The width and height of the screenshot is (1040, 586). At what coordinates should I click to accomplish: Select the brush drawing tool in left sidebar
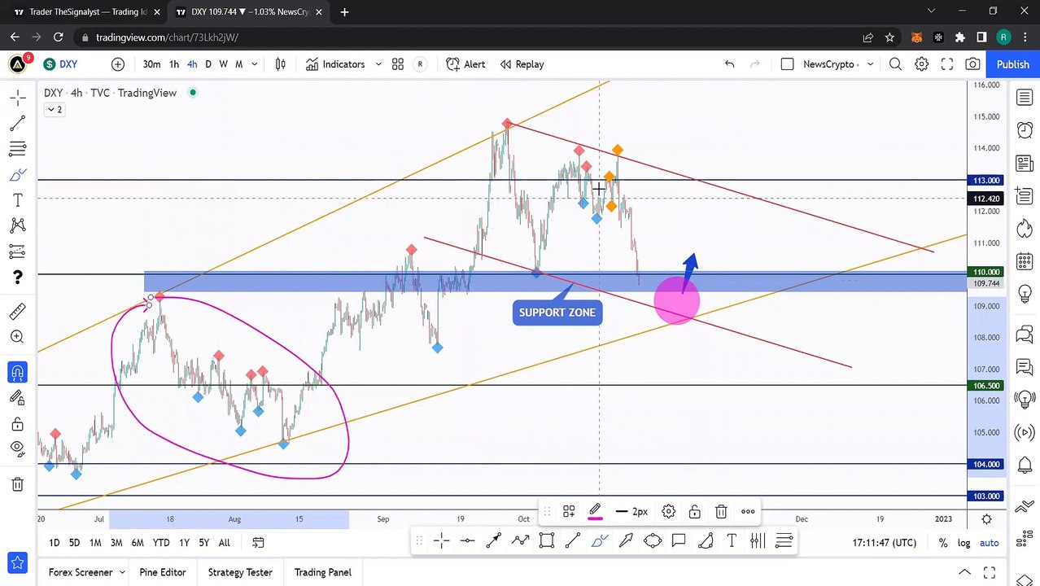pos(17,175)
